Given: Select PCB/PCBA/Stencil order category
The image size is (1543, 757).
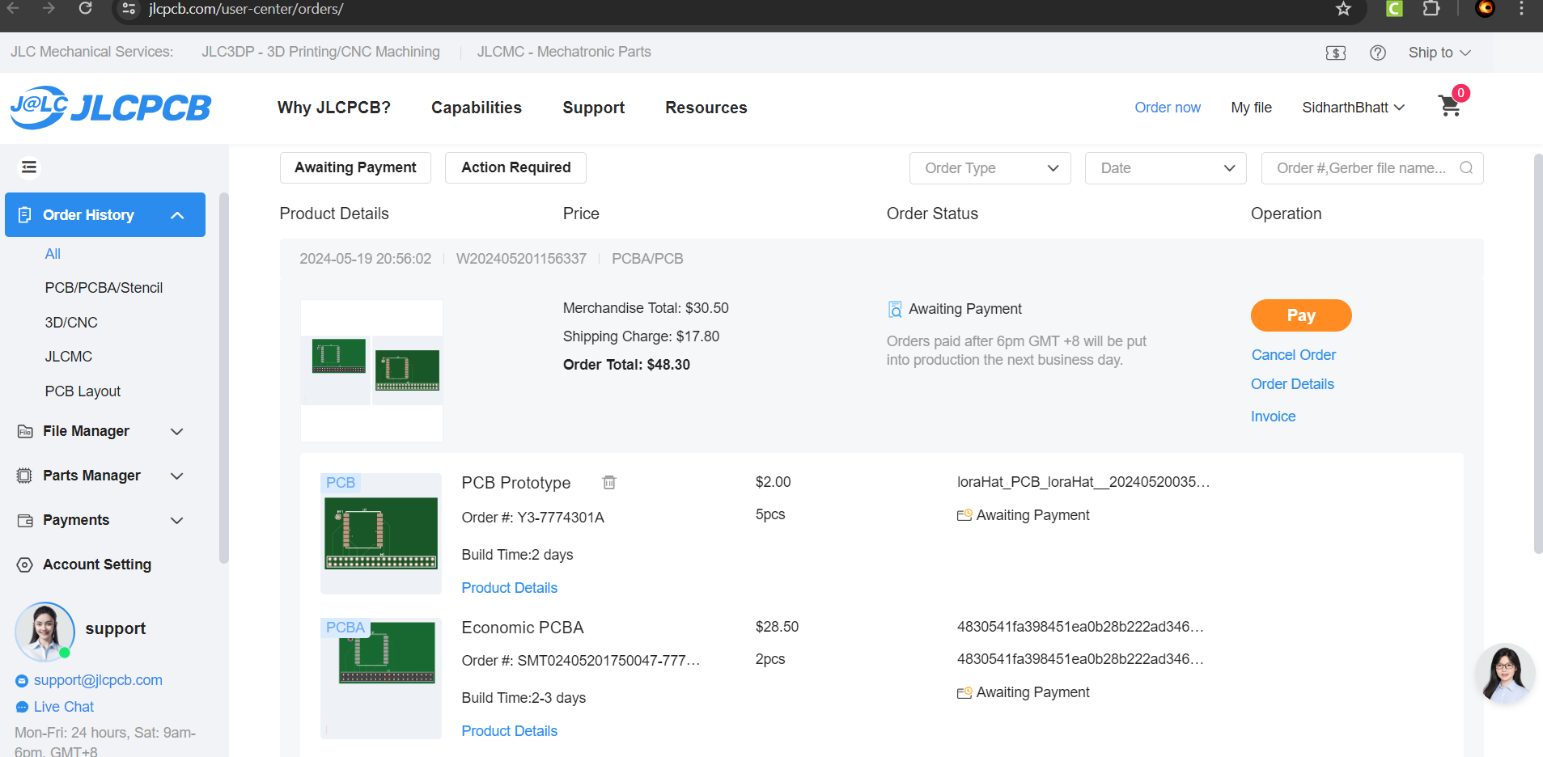Looking at the screenshot, I should pos(104,288).
